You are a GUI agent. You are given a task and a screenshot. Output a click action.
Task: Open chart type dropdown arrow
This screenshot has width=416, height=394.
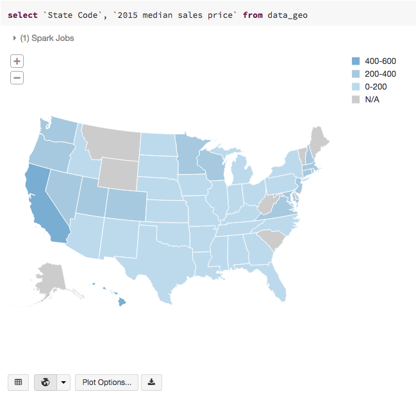[63, 382]
